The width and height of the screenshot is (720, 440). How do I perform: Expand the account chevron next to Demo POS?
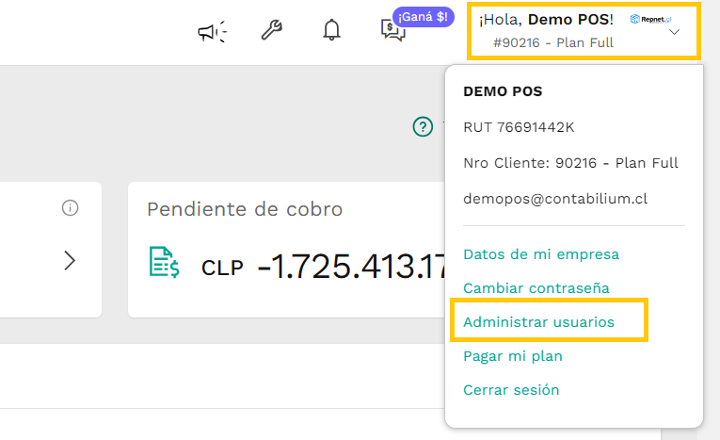tap(674, 32)
